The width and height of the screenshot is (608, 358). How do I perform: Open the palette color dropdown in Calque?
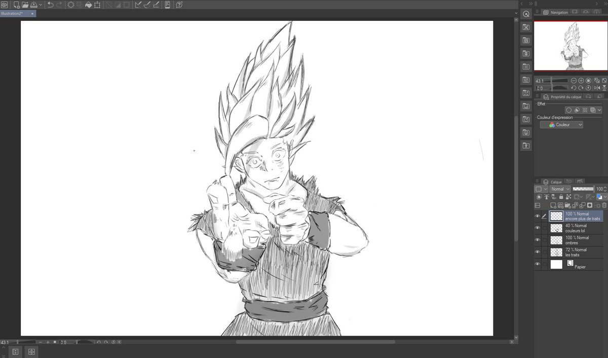pyautogui.click(x=541, y=189)
